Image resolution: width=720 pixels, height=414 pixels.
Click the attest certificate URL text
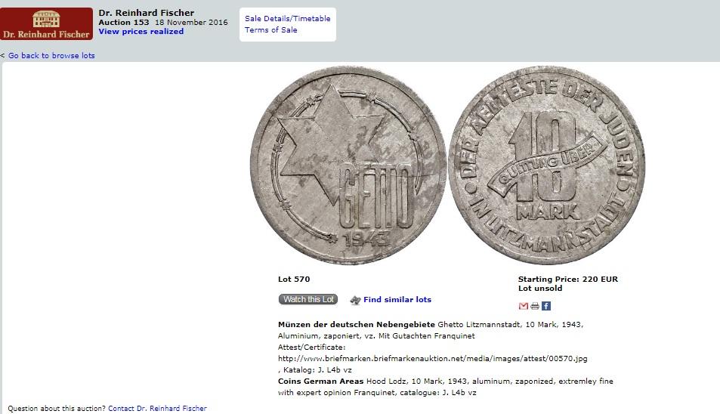(433, 358)
